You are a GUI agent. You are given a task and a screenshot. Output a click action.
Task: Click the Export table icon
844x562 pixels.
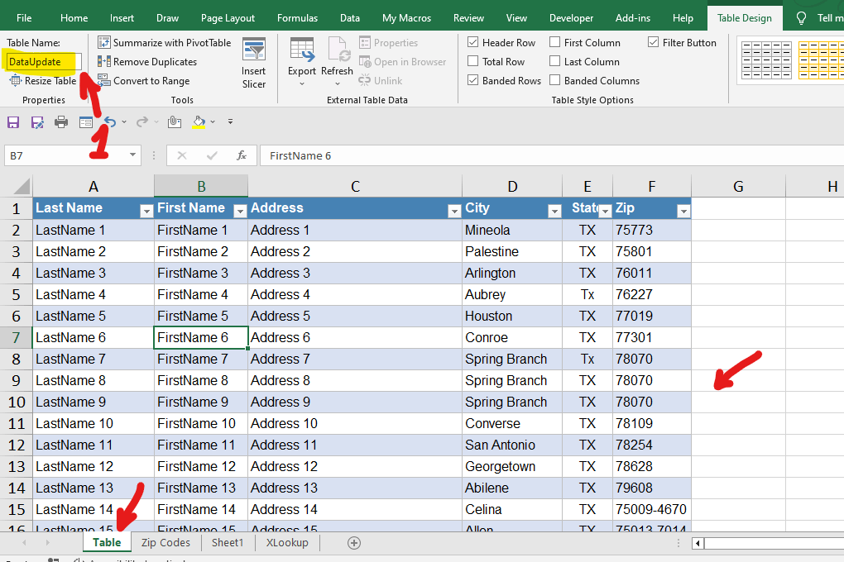point(301,50)
